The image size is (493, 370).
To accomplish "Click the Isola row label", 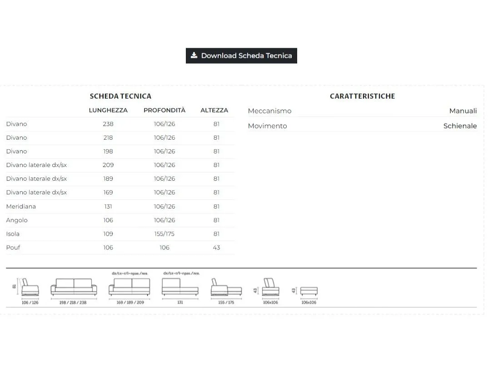I will point(13,234).
